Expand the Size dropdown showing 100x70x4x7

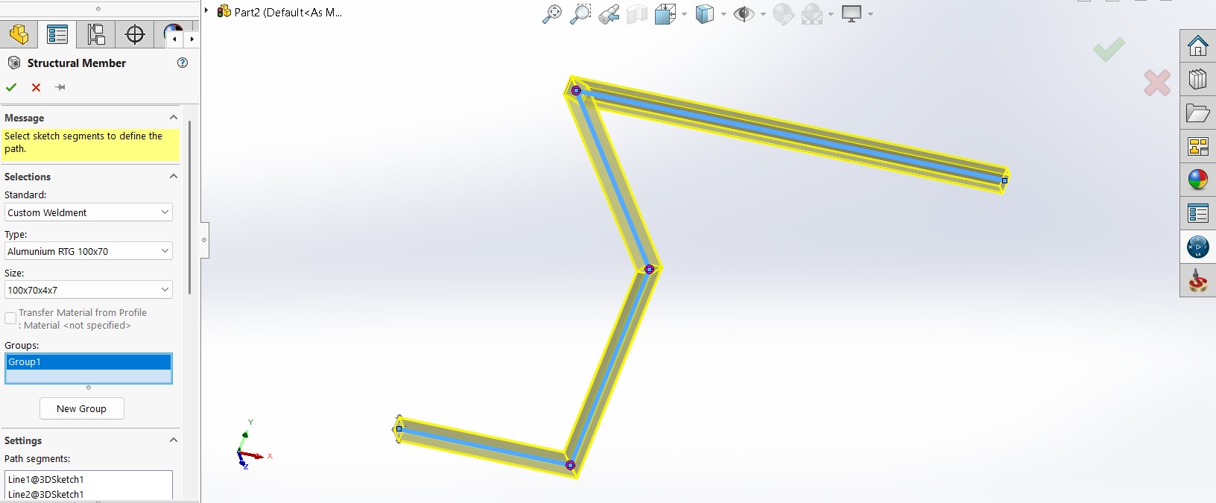[x=89, y=290]
